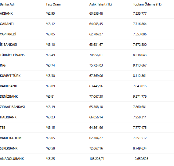Screen dimensions: 174x166
Task: Select TÜRKİYE FİNANS total payment 8.538.043
Action: [140, 55]
